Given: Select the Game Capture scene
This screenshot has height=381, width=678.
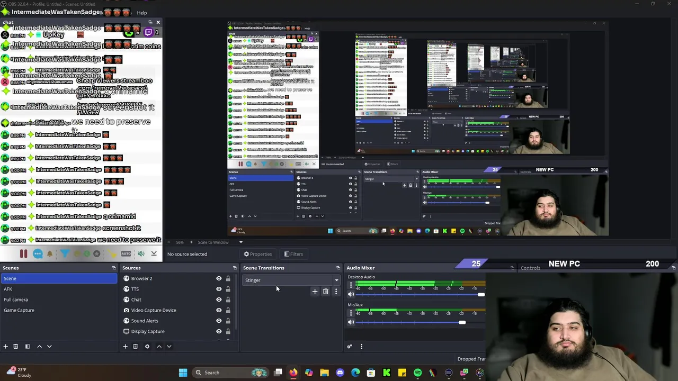Looking at the screenshot, I should (58, 310).
